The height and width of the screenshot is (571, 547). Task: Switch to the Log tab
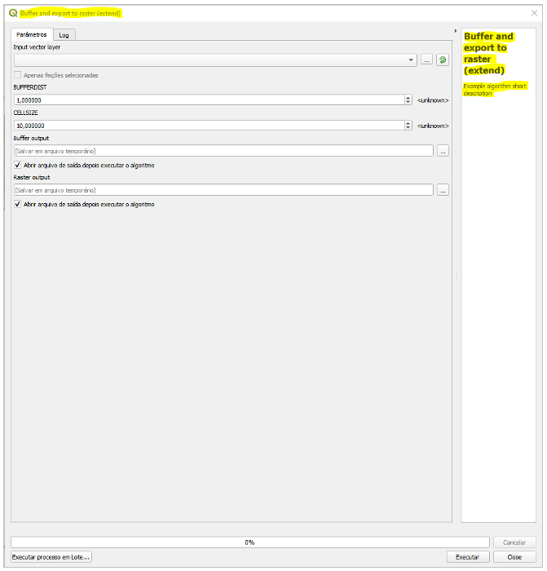(x=64, y=35)
